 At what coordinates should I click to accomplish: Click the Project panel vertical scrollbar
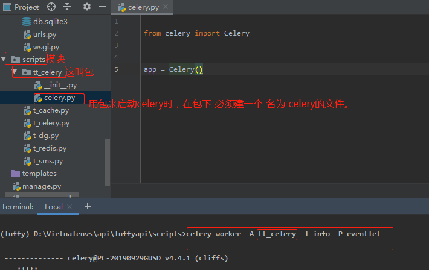108,163
